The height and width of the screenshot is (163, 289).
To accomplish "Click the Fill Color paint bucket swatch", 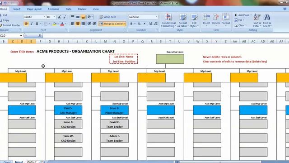I will pyautogui.click(x=54, y=24).
